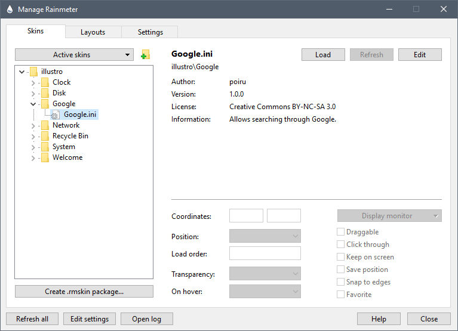Open the On hover combo box

265,291
